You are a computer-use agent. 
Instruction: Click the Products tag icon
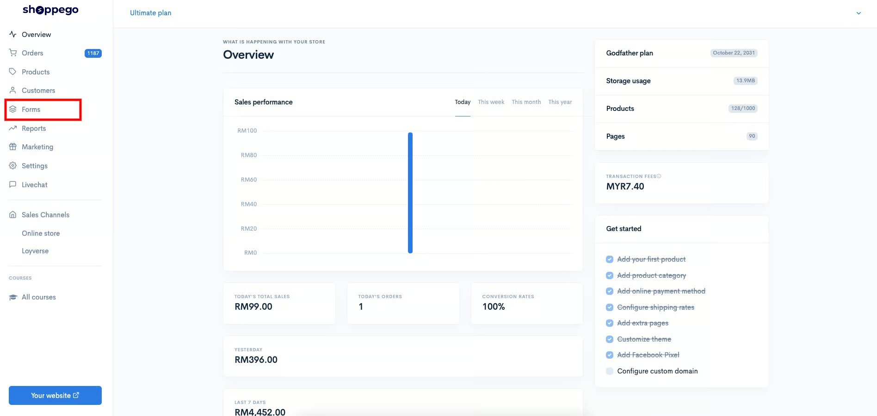(13, 72)
